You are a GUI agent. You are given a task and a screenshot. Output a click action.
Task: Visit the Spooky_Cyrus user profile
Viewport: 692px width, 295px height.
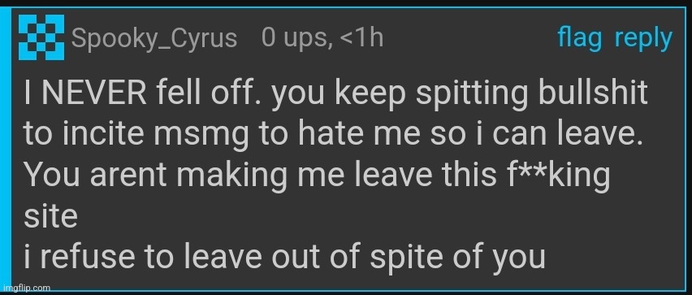[x=154, y=38]
